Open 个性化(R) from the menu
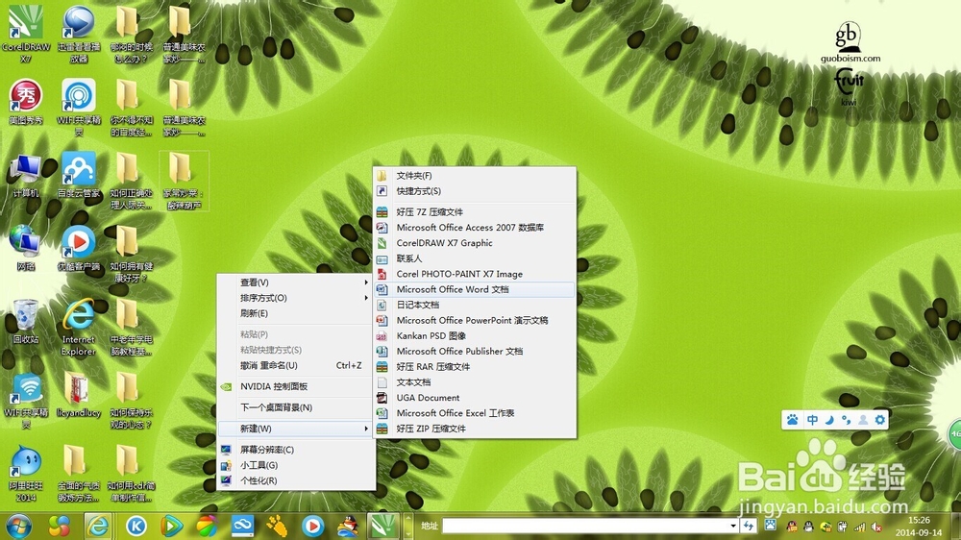This screenshot has height=540, width=961. point(296,480)
